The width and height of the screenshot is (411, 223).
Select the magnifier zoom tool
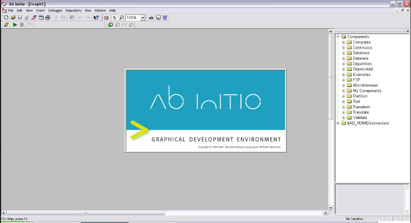[x=121, y=17]
